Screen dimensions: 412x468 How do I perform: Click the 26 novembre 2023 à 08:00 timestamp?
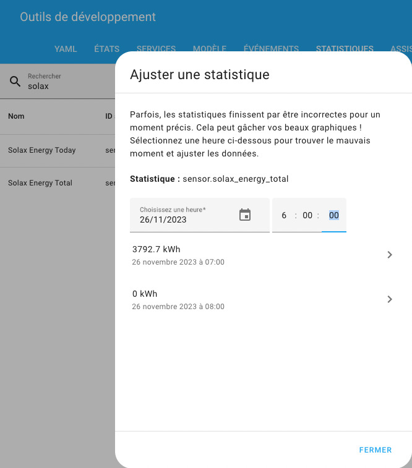[x=178, y=307]
